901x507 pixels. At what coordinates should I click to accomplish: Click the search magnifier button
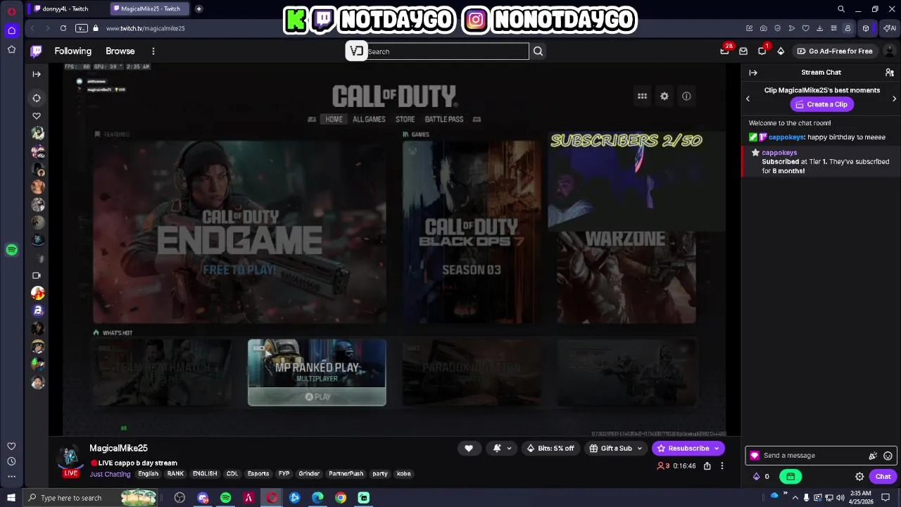538,51
